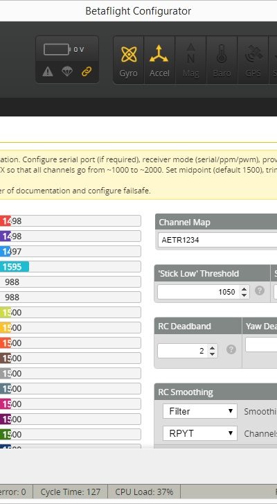Click the 0 V battery voltage reading
The image size is (277, 504).
(x=79, y=49)
